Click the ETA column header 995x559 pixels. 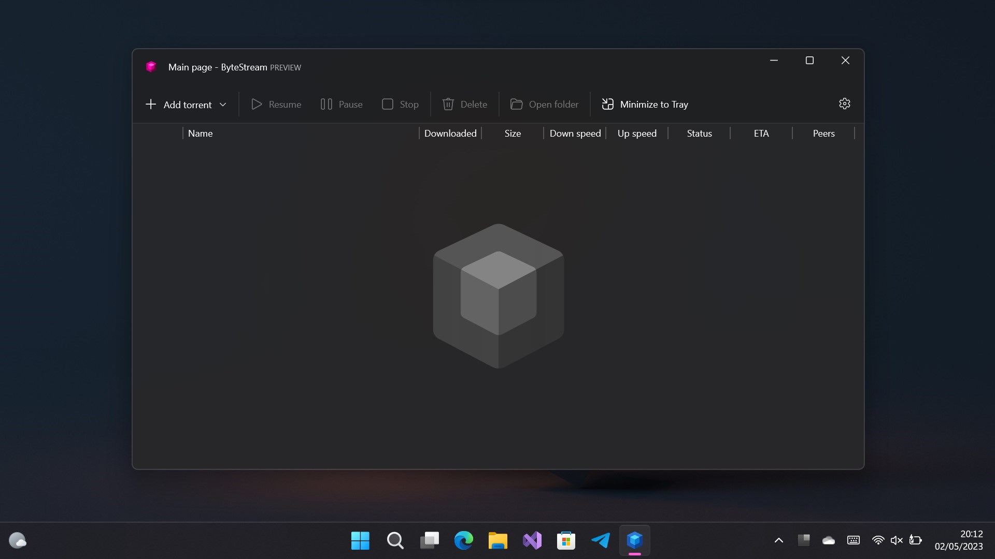point(761,134)
